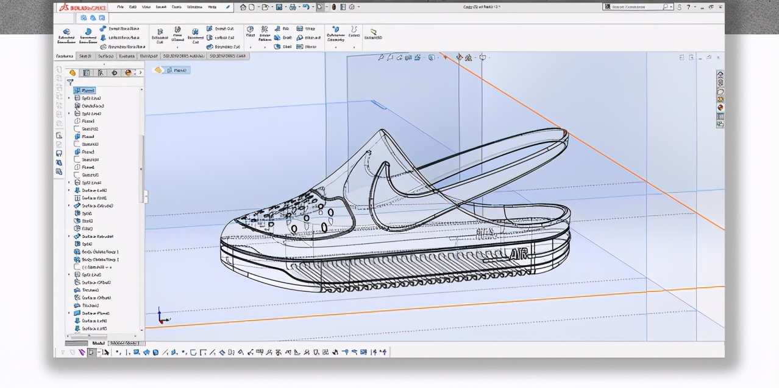Switch to the Surfaces command tab

pos(105,56)
